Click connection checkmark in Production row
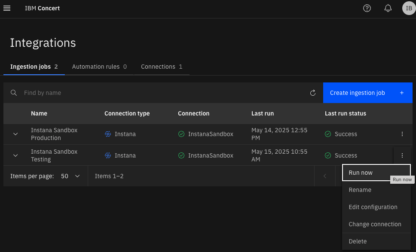Viewport: 416px width, 252px height. [181, 134]
